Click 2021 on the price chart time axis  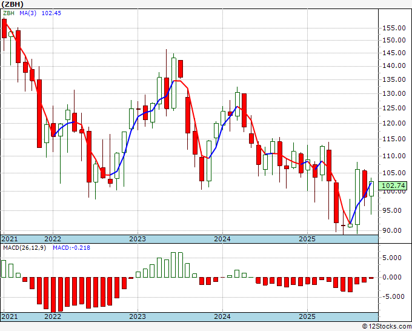(x=10, y=239)
